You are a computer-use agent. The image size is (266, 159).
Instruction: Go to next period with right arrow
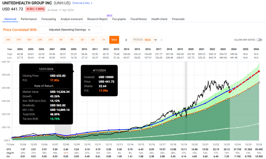pos(162,40)
